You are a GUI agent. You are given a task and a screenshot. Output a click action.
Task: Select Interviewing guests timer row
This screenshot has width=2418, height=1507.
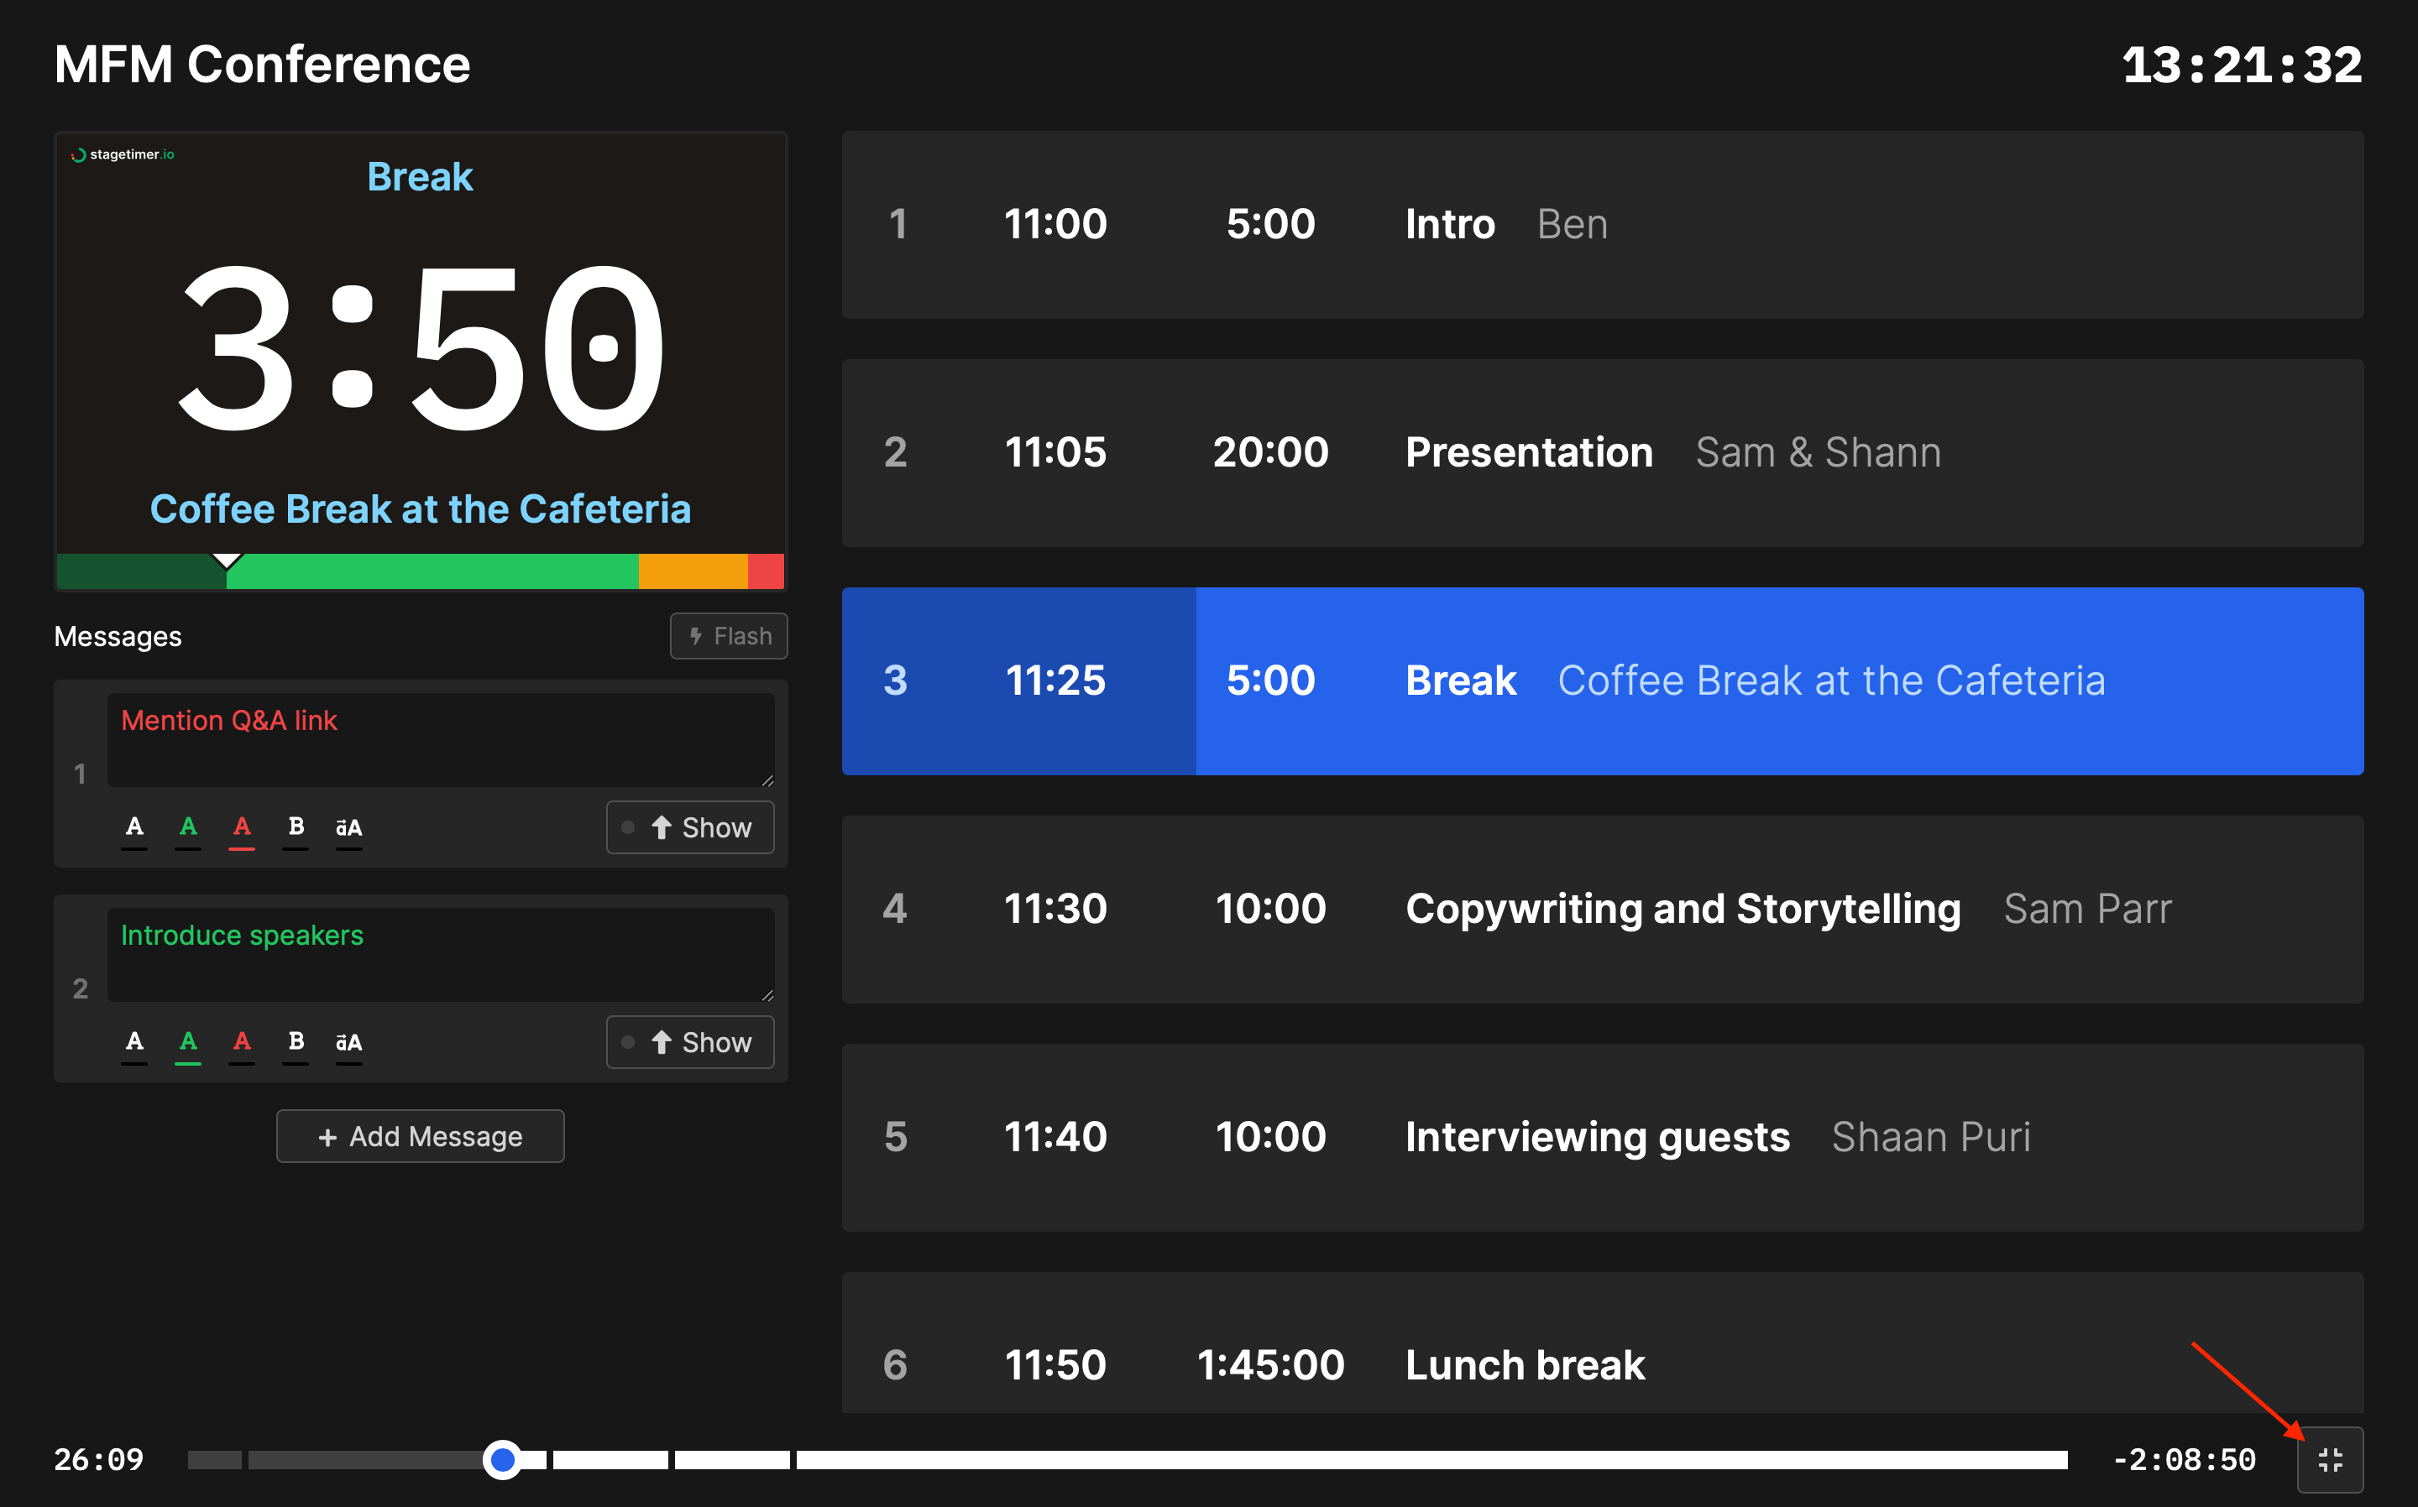1603,1137
